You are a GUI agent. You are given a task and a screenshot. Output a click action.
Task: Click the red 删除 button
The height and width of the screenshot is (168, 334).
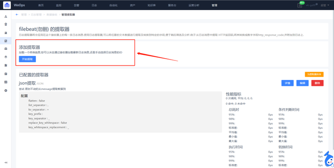click(317, 83)
